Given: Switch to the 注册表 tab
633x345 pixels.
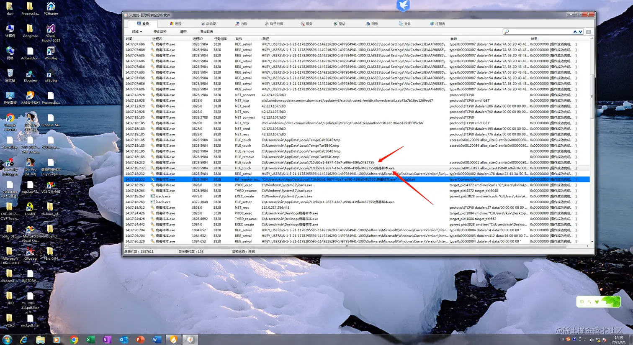Looking at the screenshot, I should pyautogui.click(x=437, y=24).
